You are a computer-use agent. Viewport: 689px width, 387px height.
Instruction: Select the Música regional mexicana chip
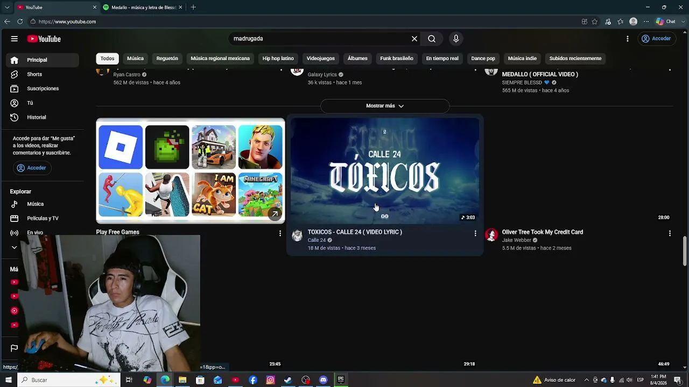point(220,59)
